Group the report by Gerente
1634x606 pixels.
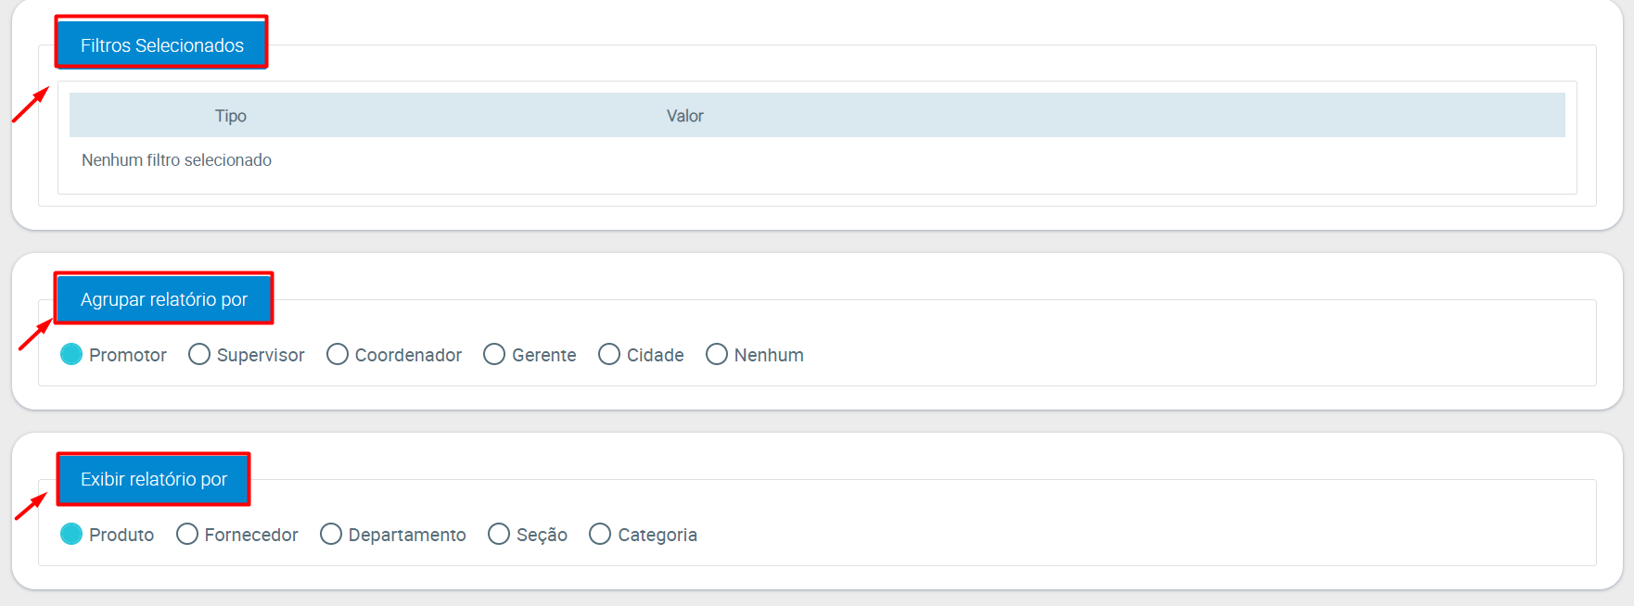(494, 355)
